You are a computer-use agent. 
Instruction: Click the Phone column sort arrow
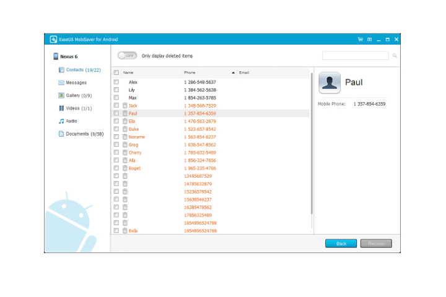pyautogui.click(x=234, y=73)
